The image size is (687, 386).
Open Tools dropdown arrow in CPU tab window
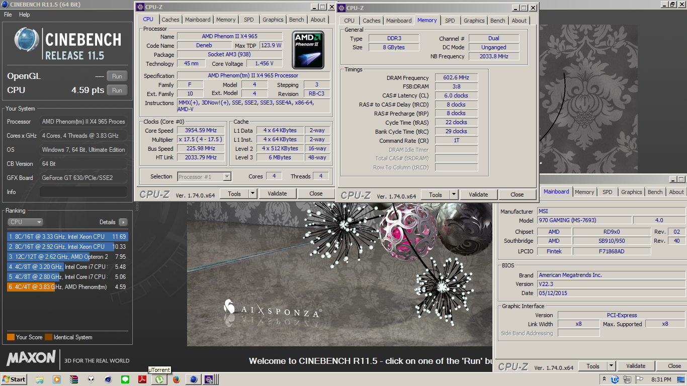(x=252, y=194)
